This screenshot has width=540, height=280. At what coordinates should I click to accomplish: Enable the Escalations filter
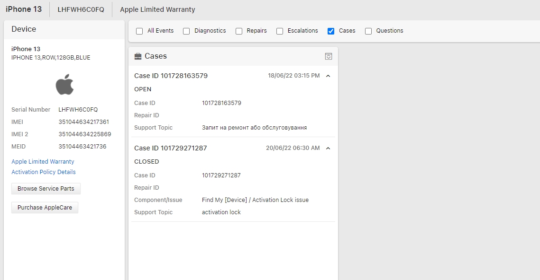tap(280, 31)
